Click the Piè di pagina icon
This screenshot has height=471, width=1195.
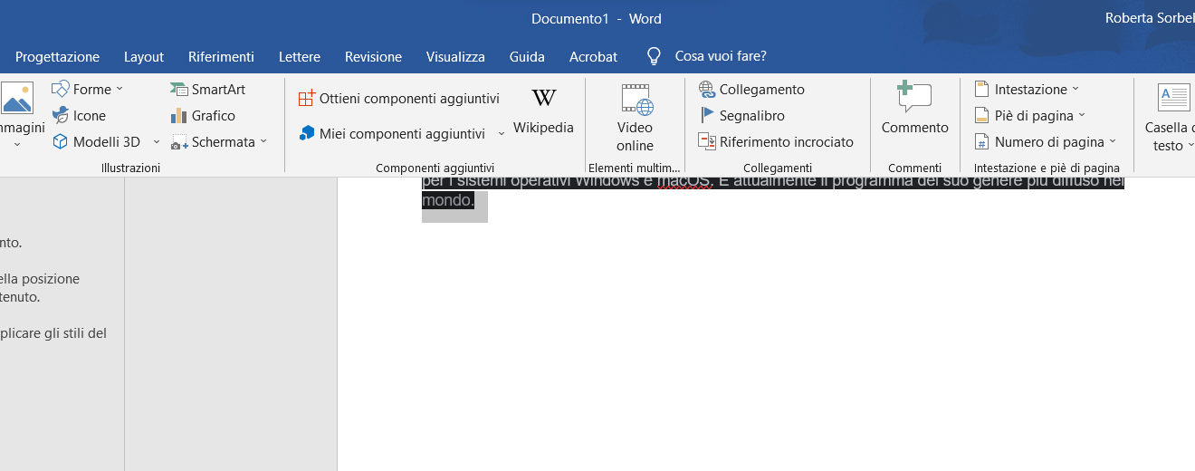[981, 115]
